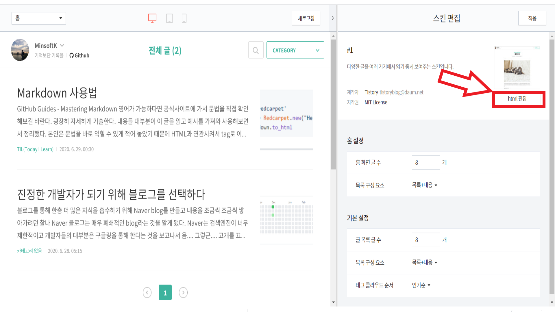The height and width of the screenshot is (312, 555).
Task: Open the 홈 page selector dropdown
Action: pos(39,18)
